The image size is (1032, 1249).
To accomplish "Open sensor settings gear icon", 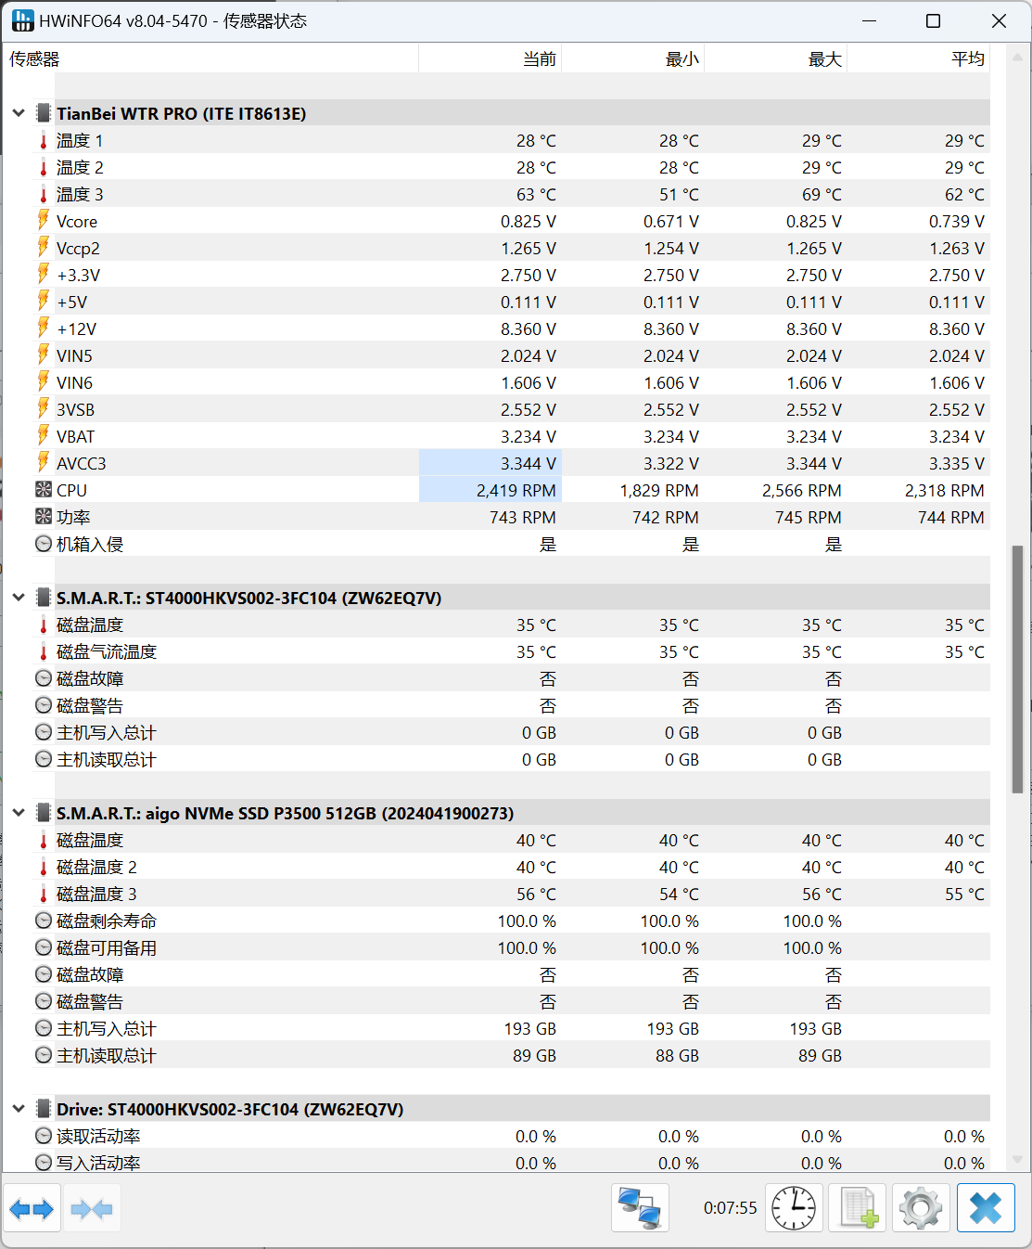I will pyautogui.click(x=921, y=1208).
